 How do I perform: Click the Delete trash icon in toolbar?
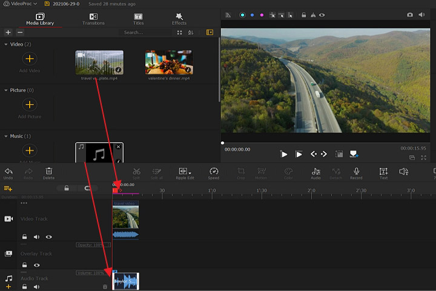pos(49,172)
